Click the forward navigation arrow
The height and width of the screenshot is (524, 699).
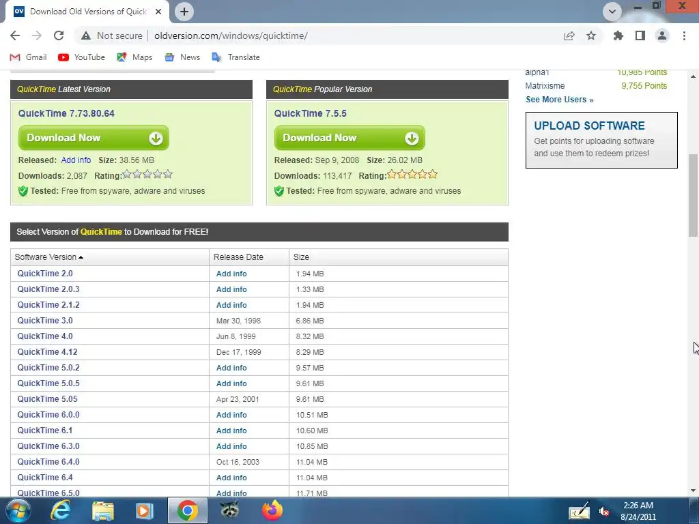point(37,35)
